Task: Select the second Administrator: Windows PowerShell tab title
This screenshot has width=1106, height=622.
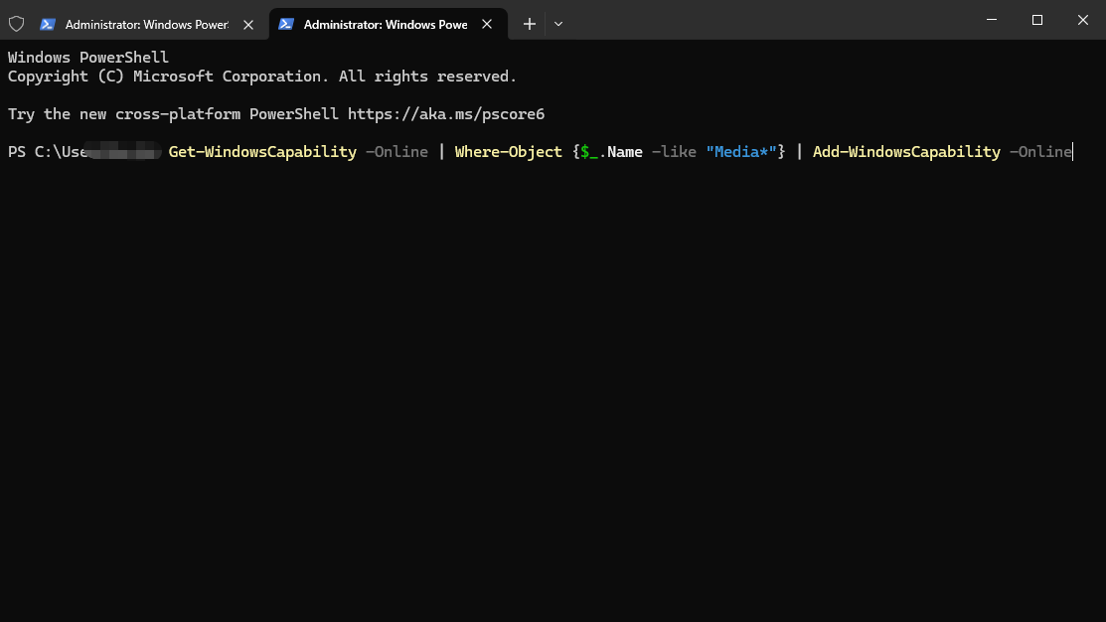Action: point(386,25)
